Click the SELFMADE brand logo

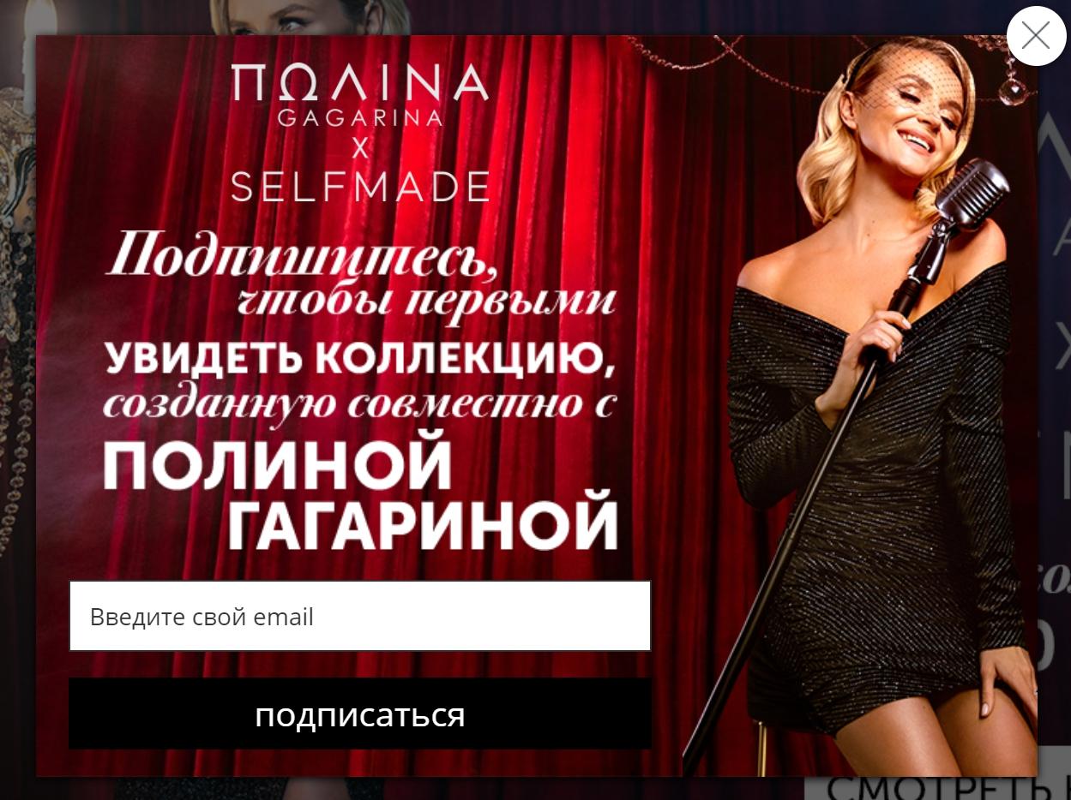click(360, 186)
